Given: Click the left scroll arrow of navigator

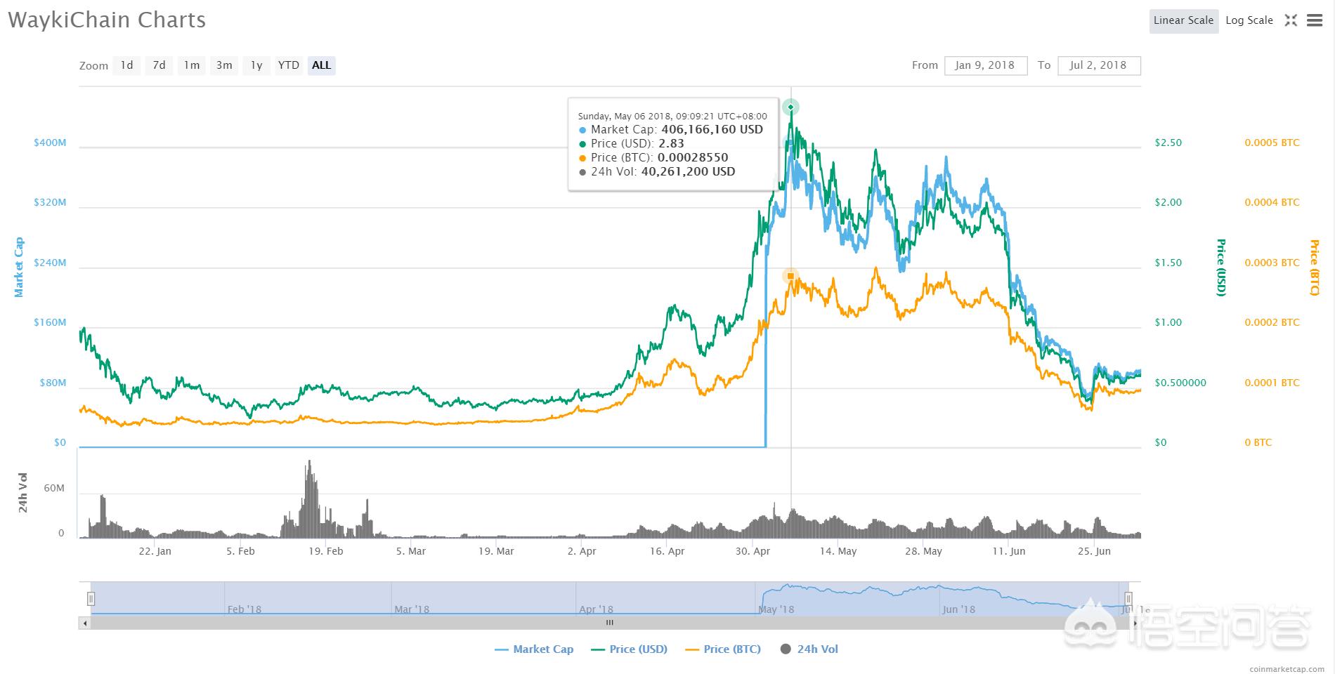Looking at the screenshot, I should point(85,623).
